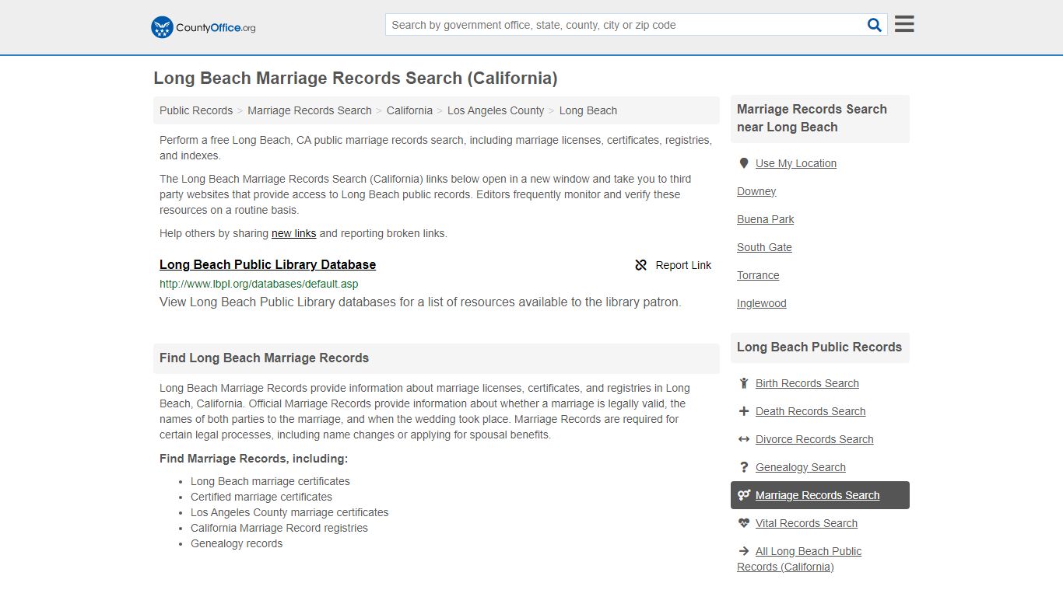This screenshot has width=1063, height=597.
Task: Open All Long Beach Public Records (California)
Action: 799,559
